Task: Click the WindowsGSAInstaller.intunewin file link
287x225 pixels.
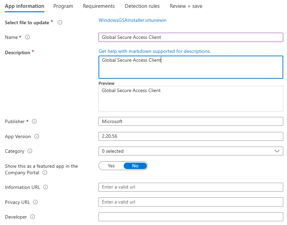Action: tap(133, 20)
